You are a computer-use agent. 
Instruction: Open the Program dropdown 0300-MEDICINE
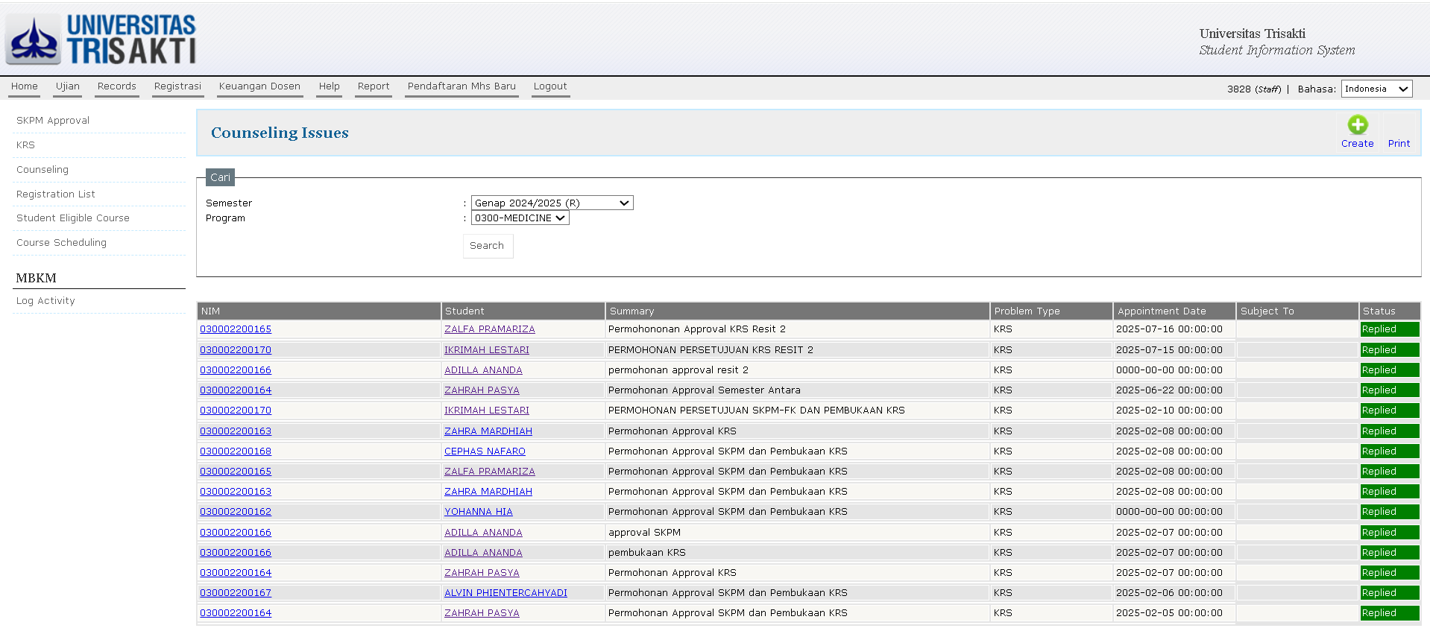point(520,218)
